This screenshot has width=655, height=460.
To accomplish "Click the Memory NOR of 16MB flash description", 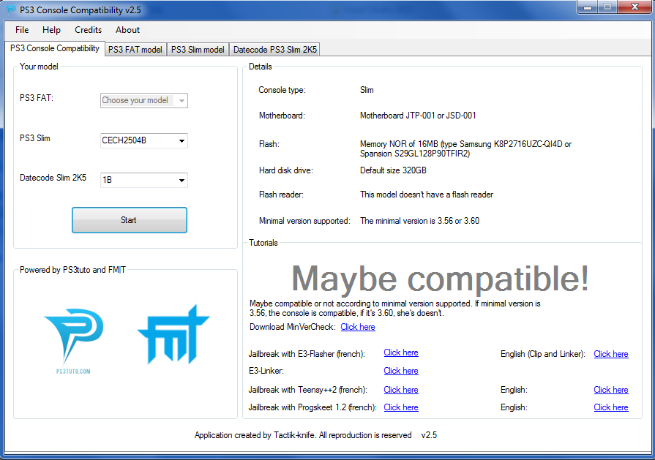I will click(465, 149).
